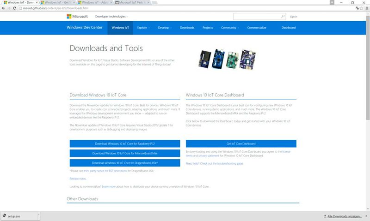This screenshot has width=370, height=221.
Task: Close the first Windows IoT tab
Action: (37, 2)
